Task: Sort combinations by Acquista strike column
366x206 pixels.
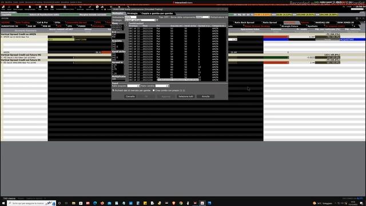Action: coord(177,26)
